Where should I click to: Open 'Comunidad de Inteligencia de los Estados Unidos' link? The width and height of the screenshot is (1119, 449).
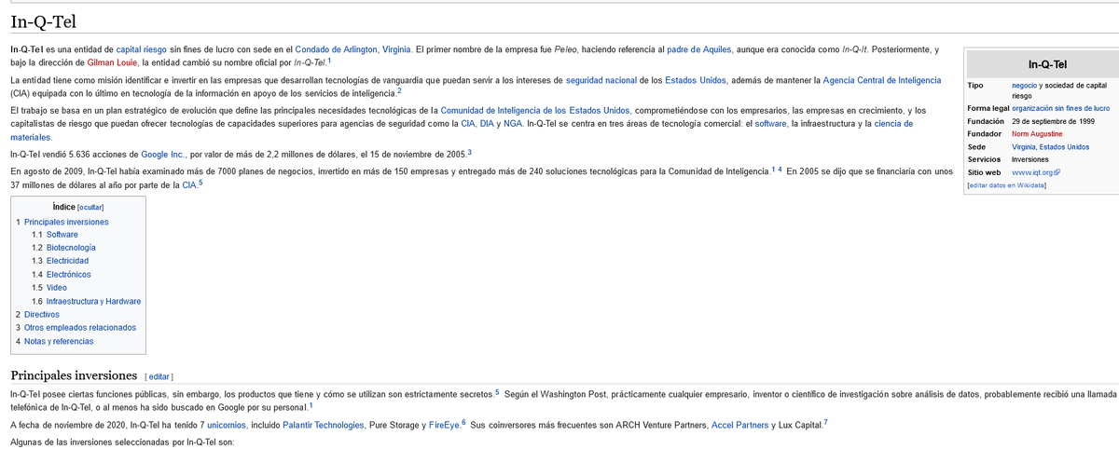click(x=535, y=110)
